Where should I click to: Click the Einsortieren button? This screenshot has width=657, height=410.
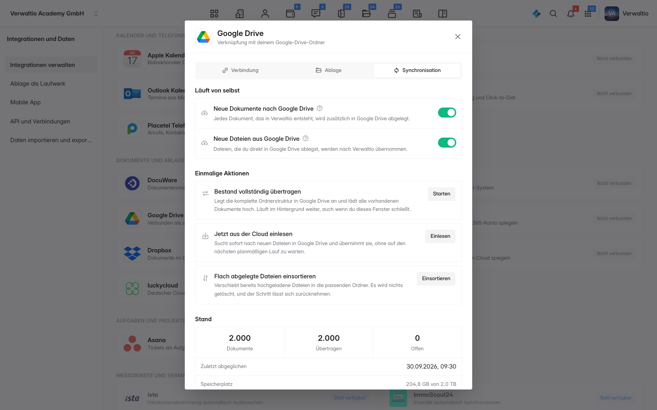[x=436, y=279]
